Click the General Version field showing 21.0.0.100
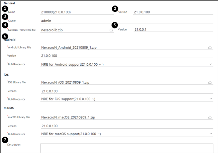 pyautogui.click(x=172, y=12)
